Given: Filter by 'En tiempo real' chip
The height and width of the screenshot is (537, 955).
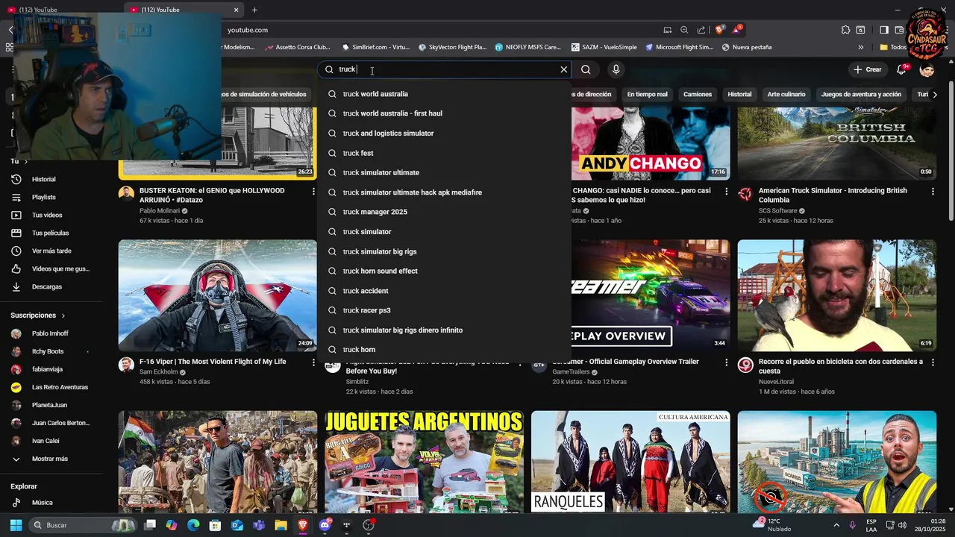Looking at the screenshot, I should (x=647, y=94).
